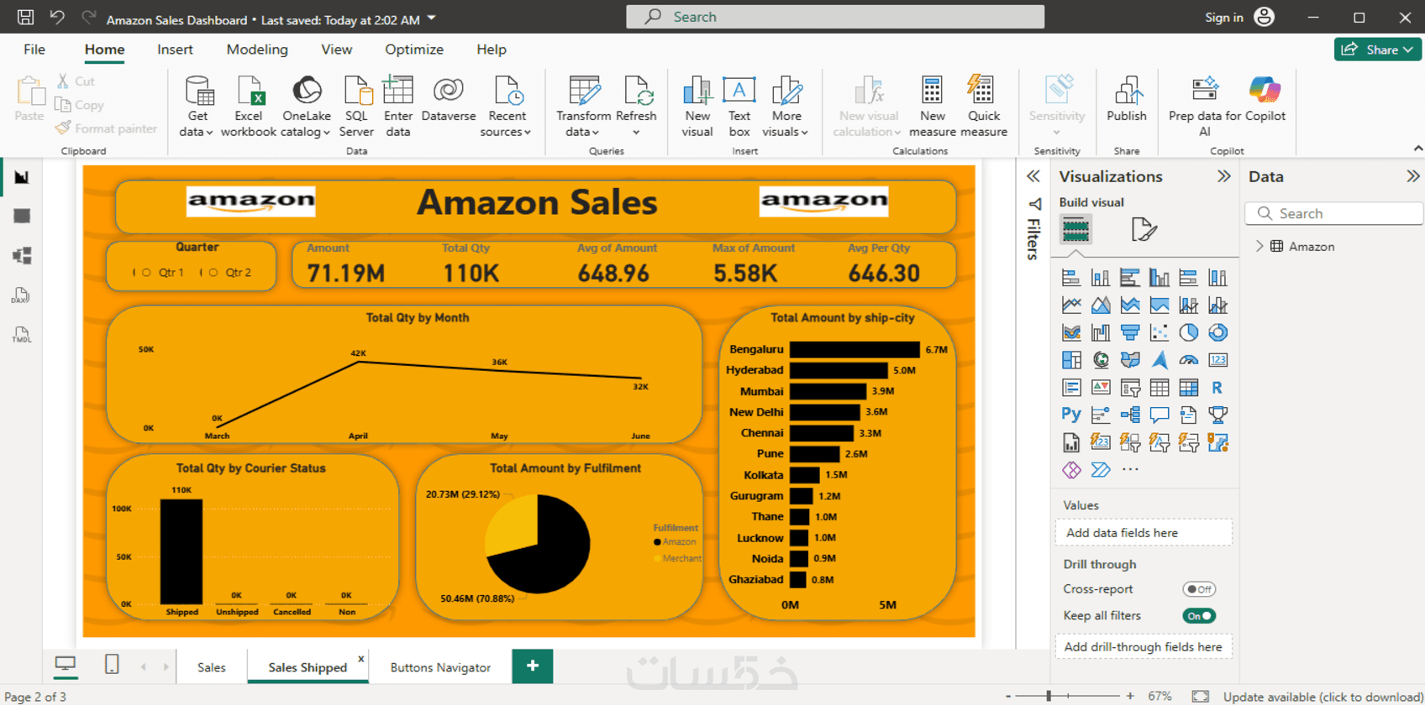Select the Donut chart visual
This screenshot has width=1425, height=705.
pyautogui.click(x=1217, y=332)
